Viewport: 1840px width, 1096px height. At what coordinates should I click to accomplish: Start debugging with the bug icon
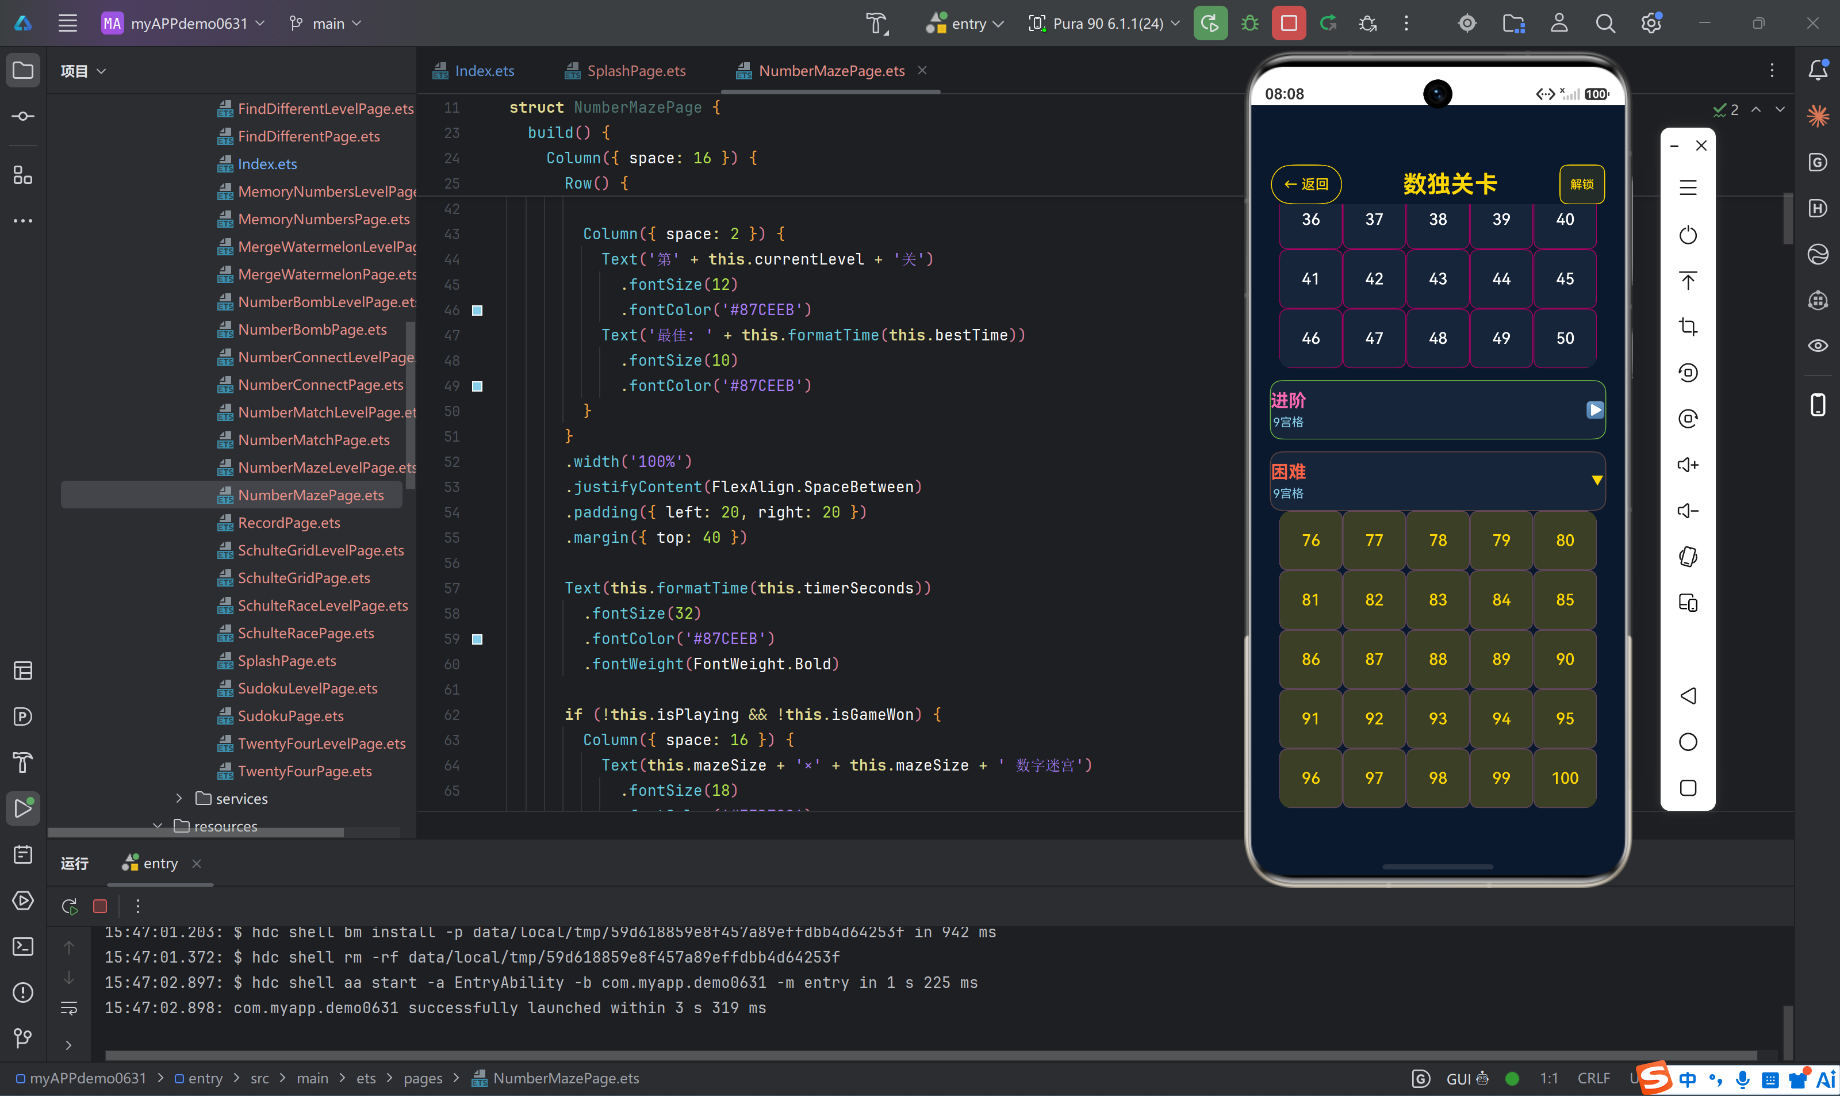[1249, 24]
